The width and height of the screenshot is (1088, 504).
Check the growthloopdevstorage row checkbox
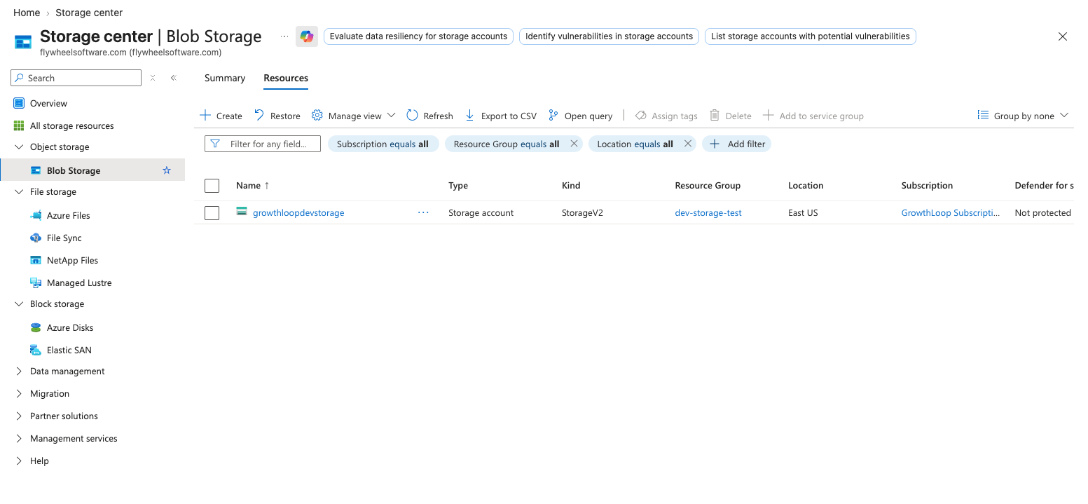[x=212, y=213]
